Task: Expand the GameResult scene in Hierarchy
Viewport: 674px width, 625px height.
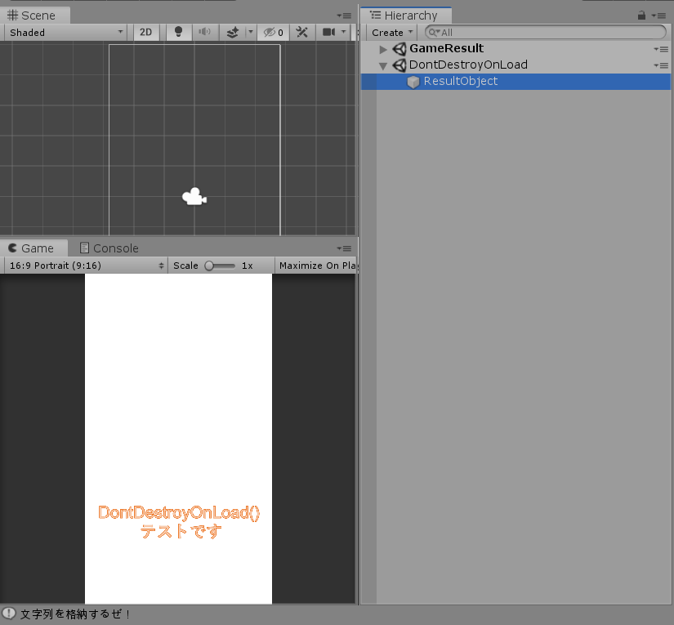Action: (x=383, y=48)
